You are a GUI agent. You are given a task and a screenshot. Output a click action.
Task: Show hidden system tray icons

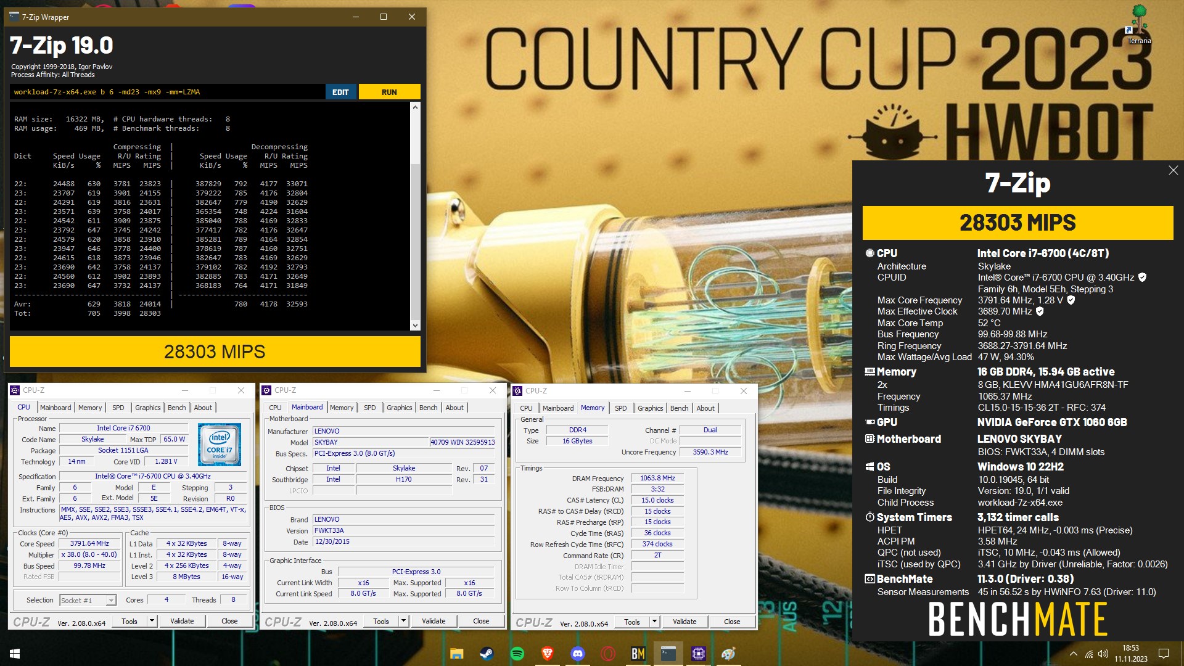[x=1074, y=654]
